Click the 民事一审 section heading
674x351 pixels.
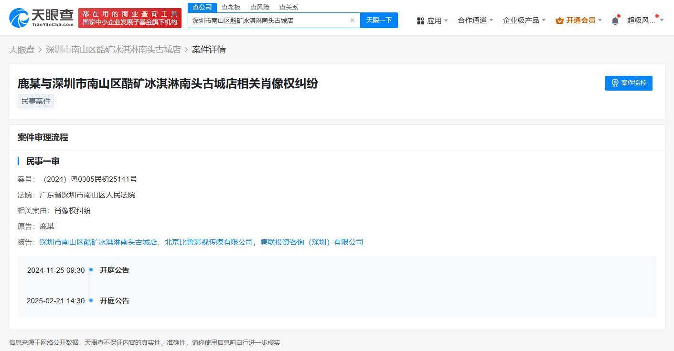(x=43, y=161)
